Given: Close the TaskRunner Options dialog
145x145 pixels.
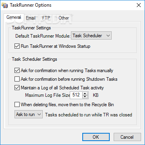Looking at the screenshot, I should pyautogui.click(x=139, y=5).
